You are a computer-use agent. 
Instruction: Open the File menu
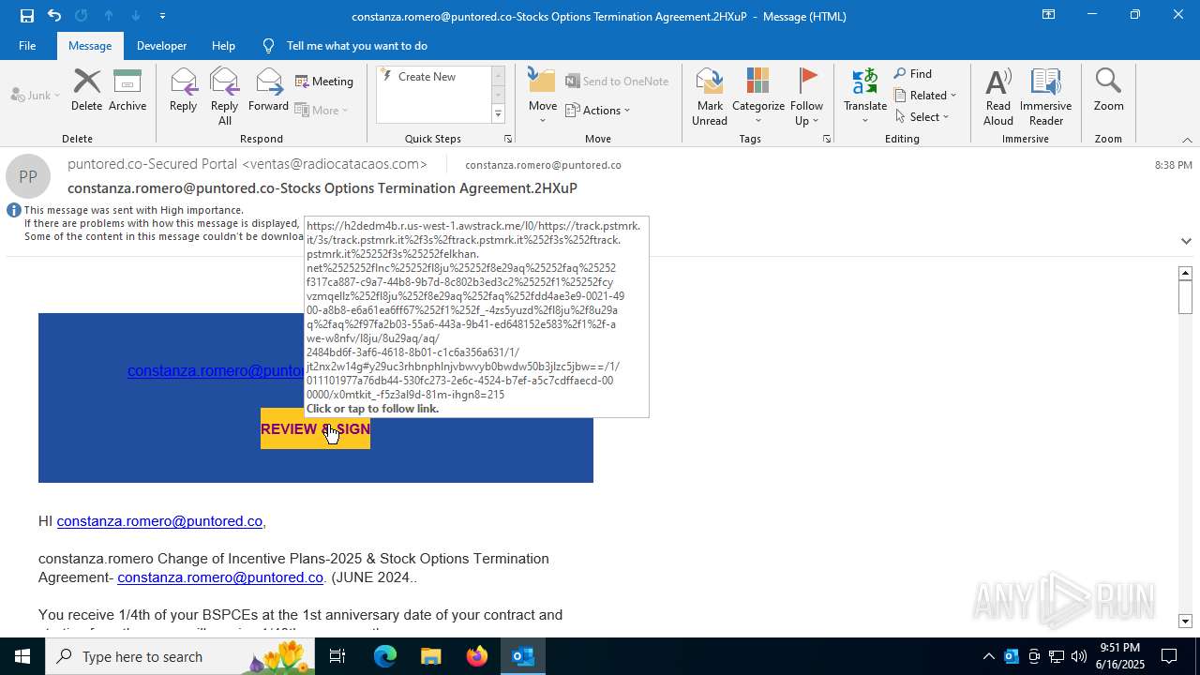27,45
